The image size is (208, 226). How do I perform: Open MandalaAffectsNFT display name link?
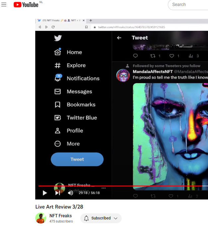(153, 71)
